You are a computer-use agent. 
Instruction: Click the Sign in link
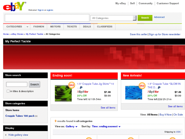tap(41, 10)
